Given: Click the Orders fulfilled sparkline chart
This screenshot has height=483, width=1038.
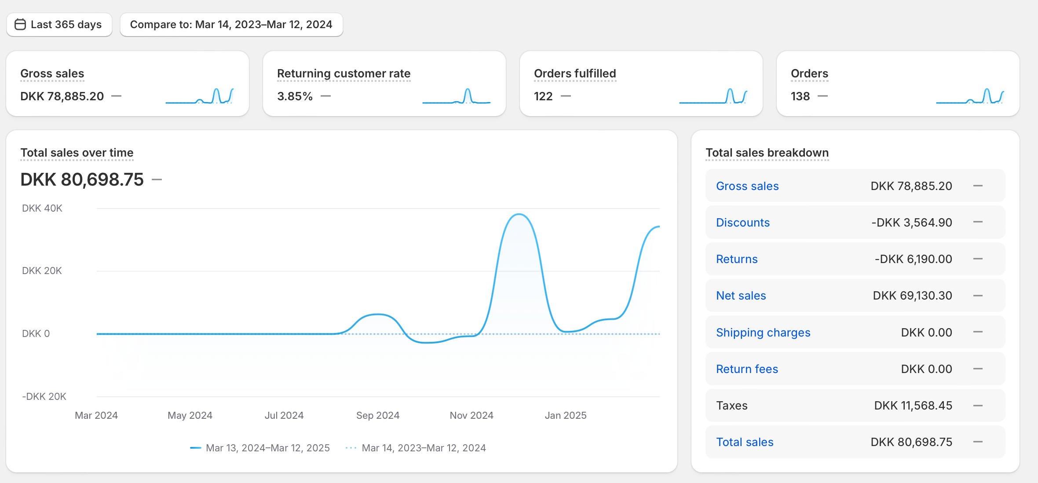Looking at the screenshot, I should tap(713, 96).
